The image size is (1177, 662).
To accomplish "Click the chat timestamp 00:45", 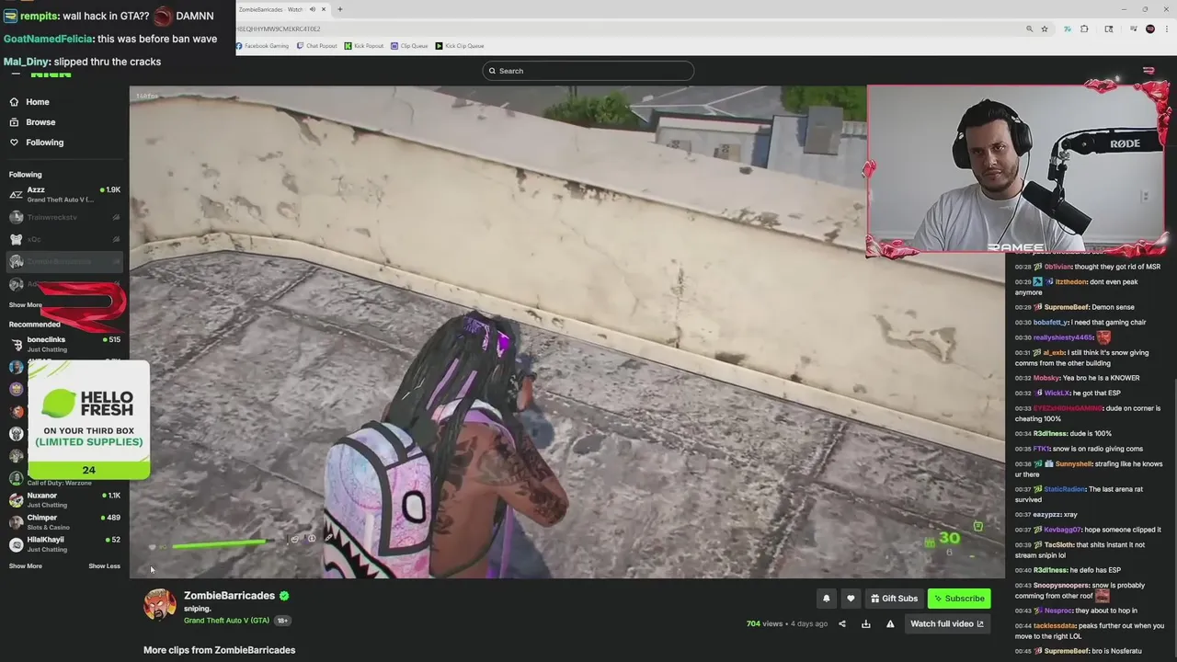I will (x=1023, y=651).
